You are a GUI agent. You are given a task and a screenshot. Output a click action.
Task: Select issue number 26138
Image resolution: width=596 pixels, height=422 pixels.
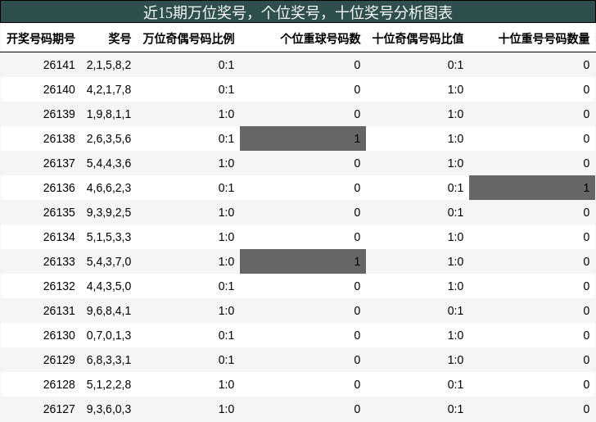(x=59, y=138)
